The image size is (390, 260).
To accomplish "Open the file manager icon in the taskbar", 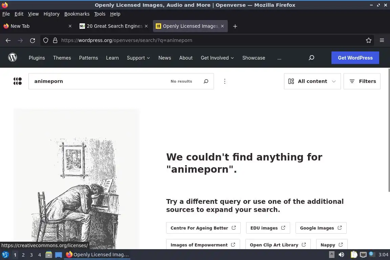I will click(x=49, y=255).
